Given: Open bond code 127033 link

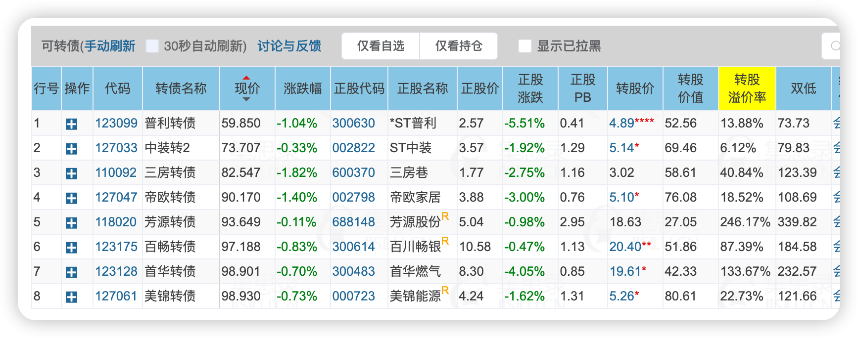Looking at the screenshot, I should coord(116,148).
